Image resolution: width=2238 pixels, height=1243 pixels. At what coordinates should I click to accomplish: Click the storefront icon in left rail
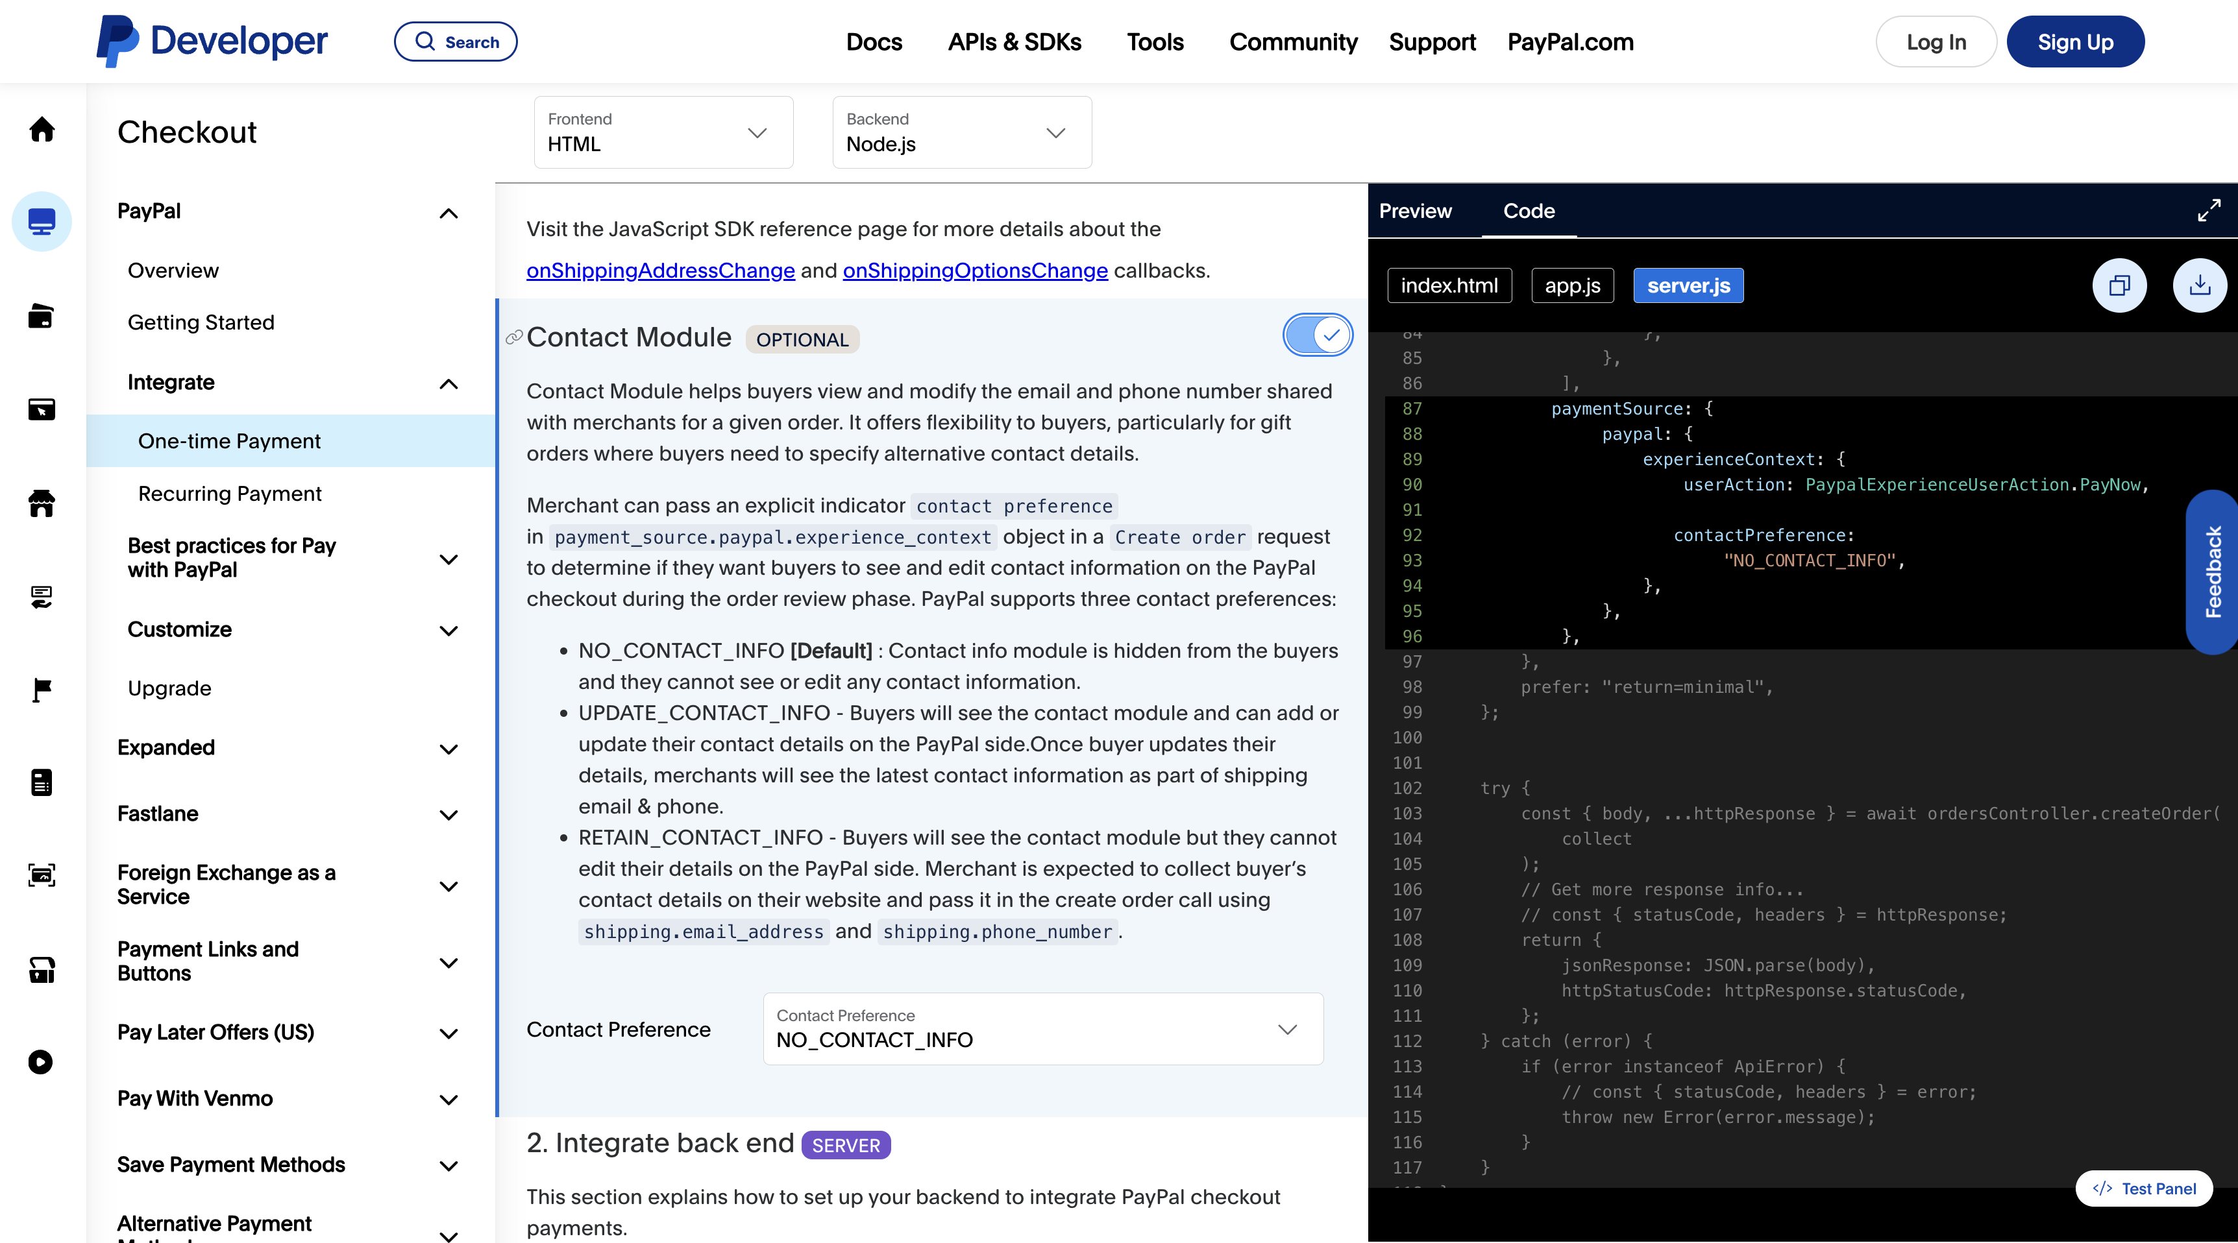coord(42,503)
